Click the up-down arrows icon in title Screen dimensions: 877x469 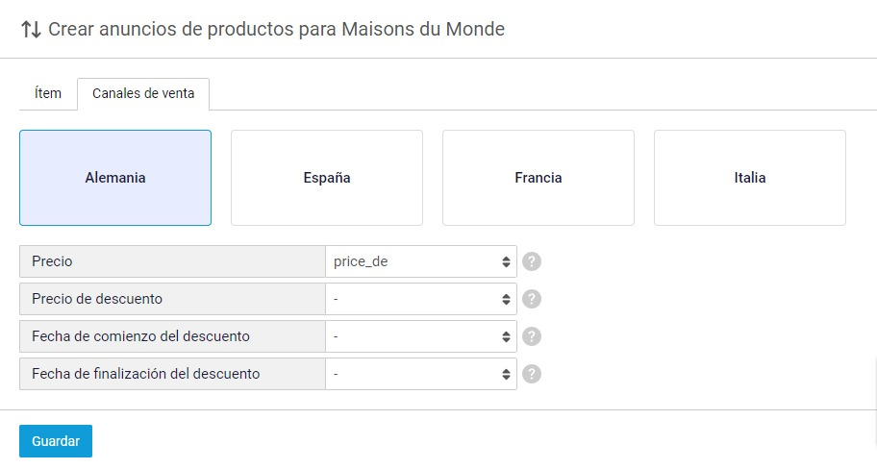click(30, 29)
